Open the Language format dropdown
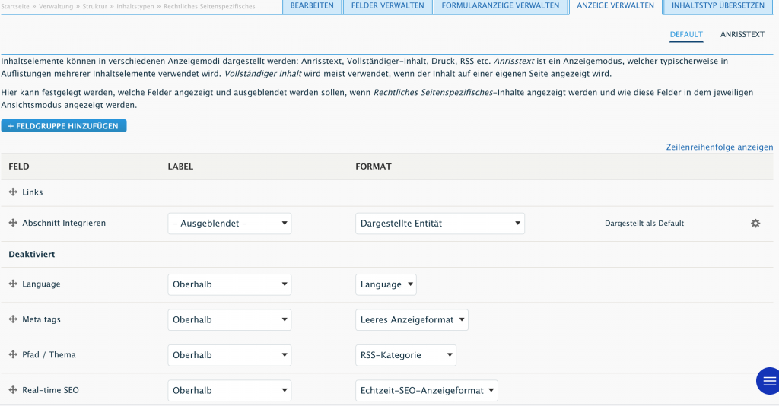The width and height of the screenshot is (779, 406). (386, 284)
